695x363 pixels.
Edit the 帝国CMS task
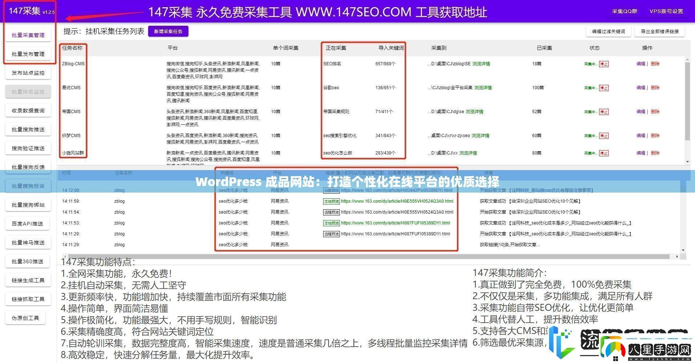[641, 112]
